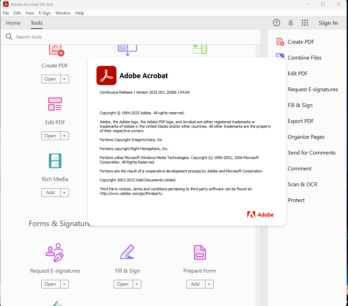Click the Adobe logo in the About dialog
This screenshot has height=306, width=348.
[x=260, y=215]
